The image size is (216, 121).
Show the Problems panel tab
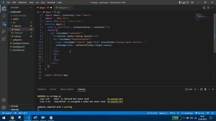42,89
